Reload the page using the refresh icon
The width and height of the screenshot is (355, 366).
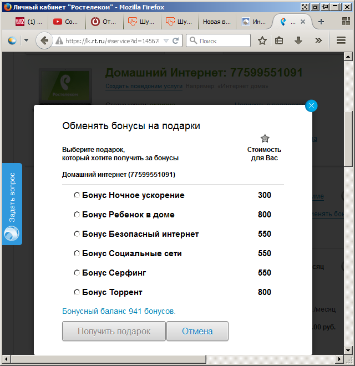click(176, 41)
